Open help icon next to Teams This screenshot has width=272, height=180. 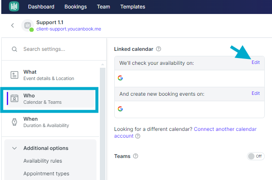tap(136, 156)
